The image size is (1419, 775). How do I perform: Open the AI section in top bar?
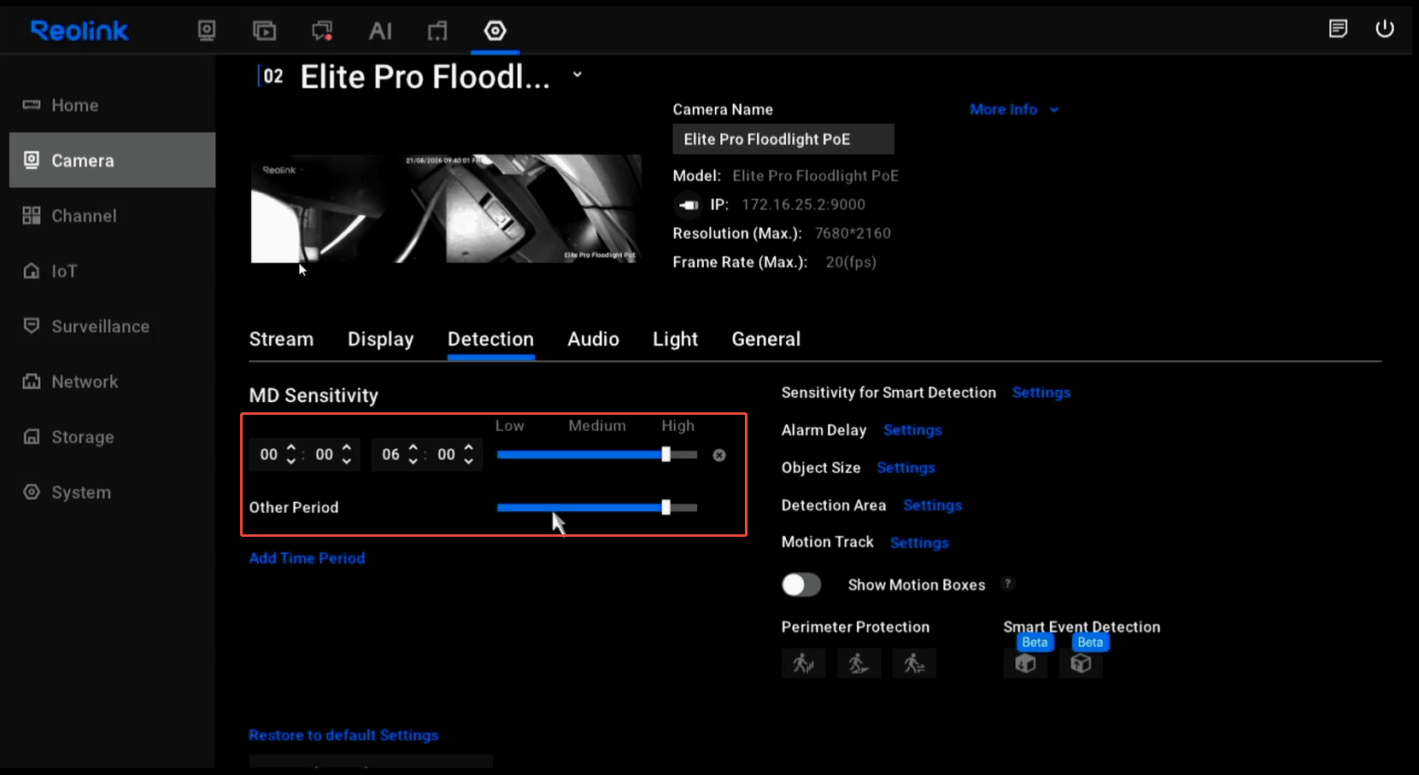pyautogui.click(x=380, y=31)
